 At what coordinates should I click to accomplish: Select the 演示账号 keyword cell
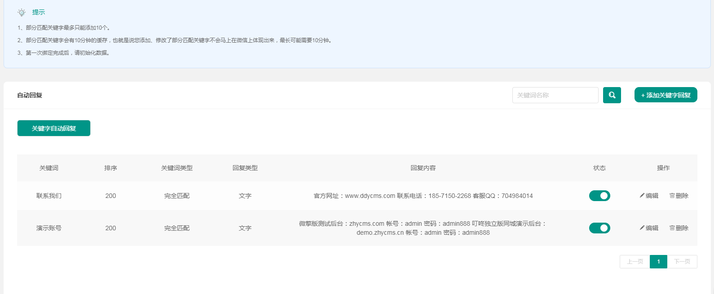49,228
